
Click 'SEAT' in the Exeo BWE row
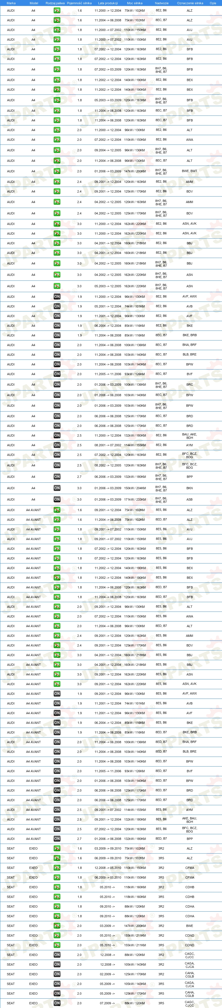11,926
